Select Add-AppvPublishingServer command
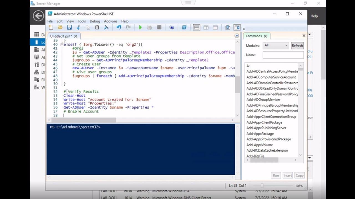 [x=267, y=128]
